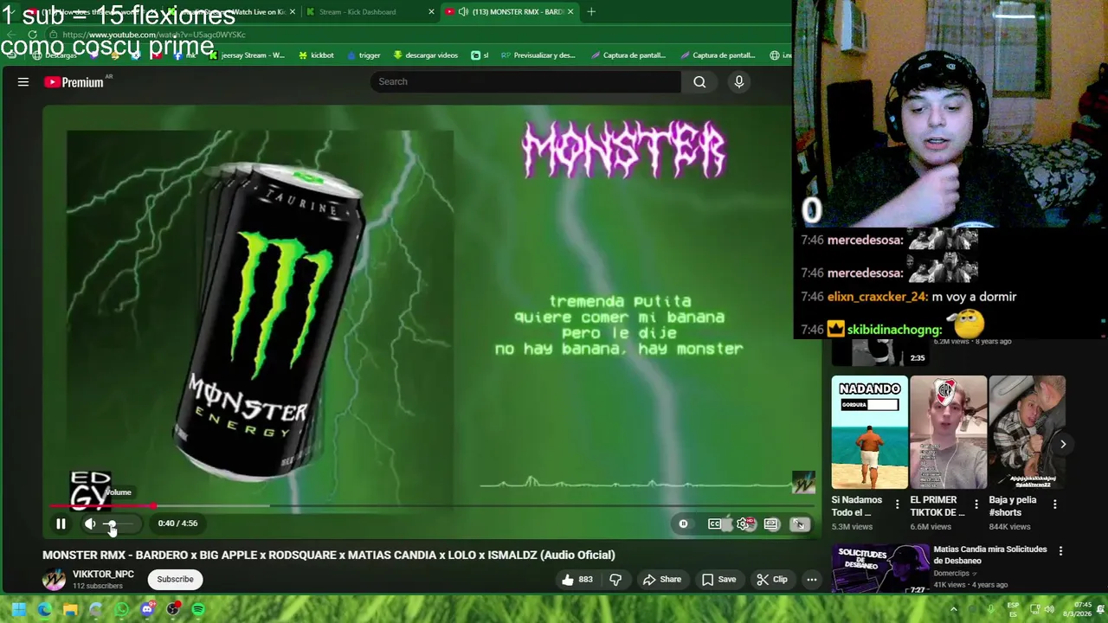Create a Clip of this video

click(x=771, y=580)
